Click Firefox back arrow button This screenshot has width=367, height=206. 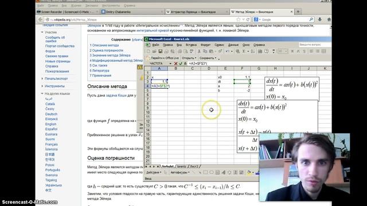point(40,19)
